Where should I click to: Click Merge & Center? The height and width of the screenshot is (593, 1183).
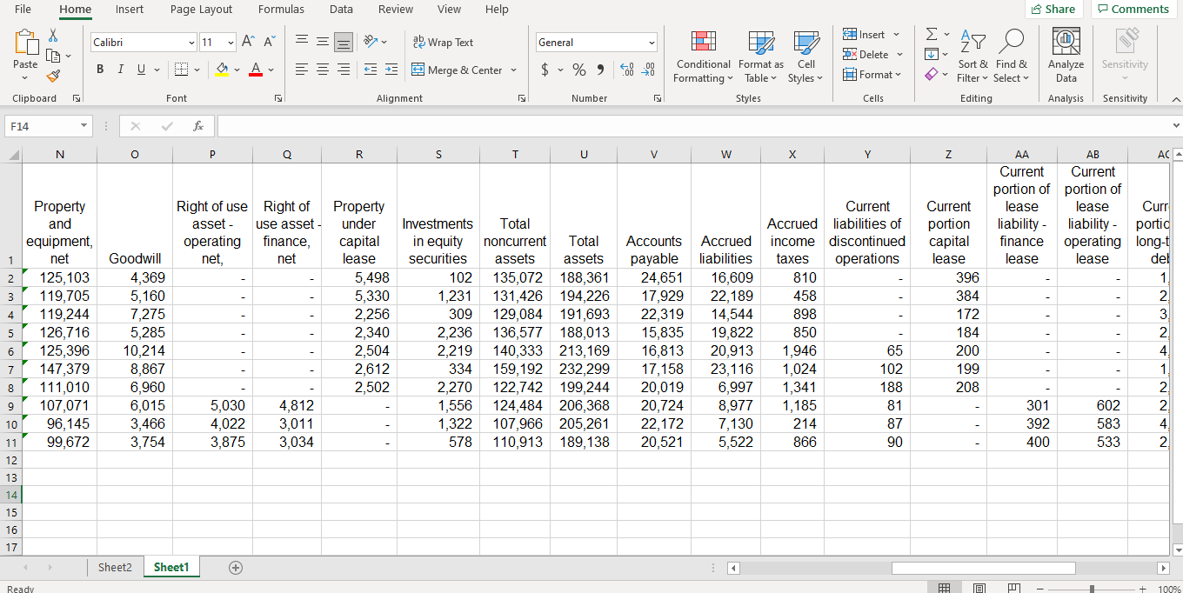coord(458,70)
